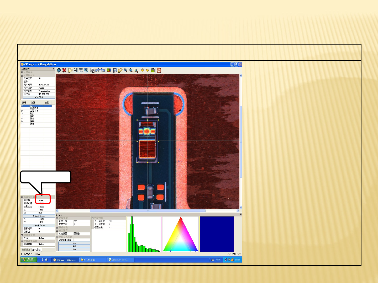
Task: Click the update component library button
Action: [39, 97]
